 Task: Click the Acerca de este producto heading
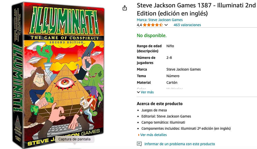(x=160, y=104)
